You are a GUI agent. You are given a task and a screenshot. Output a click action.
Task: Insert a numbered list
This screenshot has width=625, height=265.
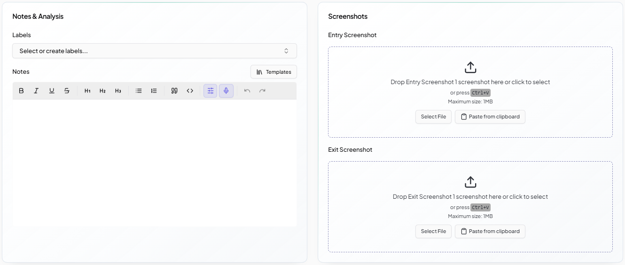coord(154,91)
